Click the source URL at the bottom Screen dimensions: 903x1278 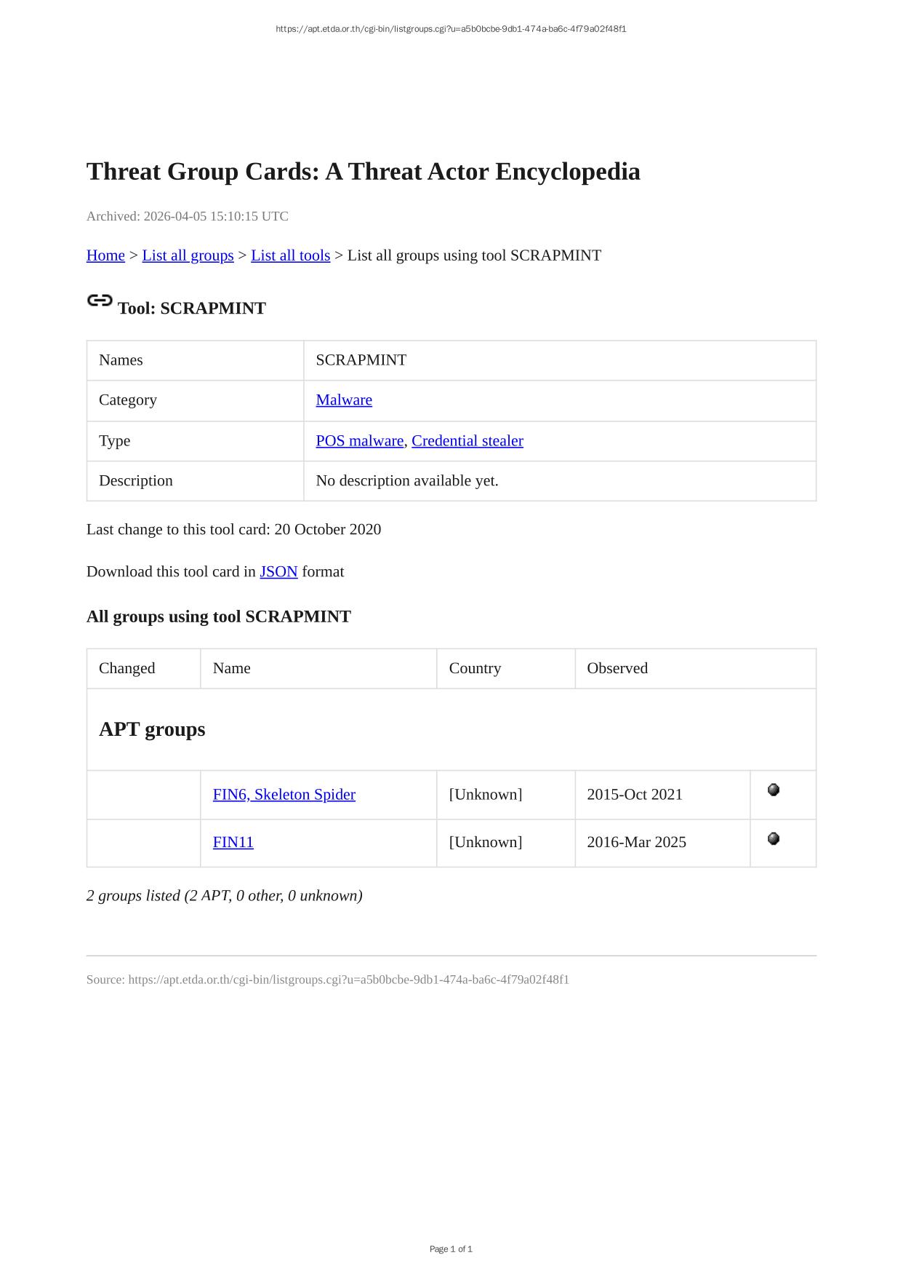click(x=348, y=980)
